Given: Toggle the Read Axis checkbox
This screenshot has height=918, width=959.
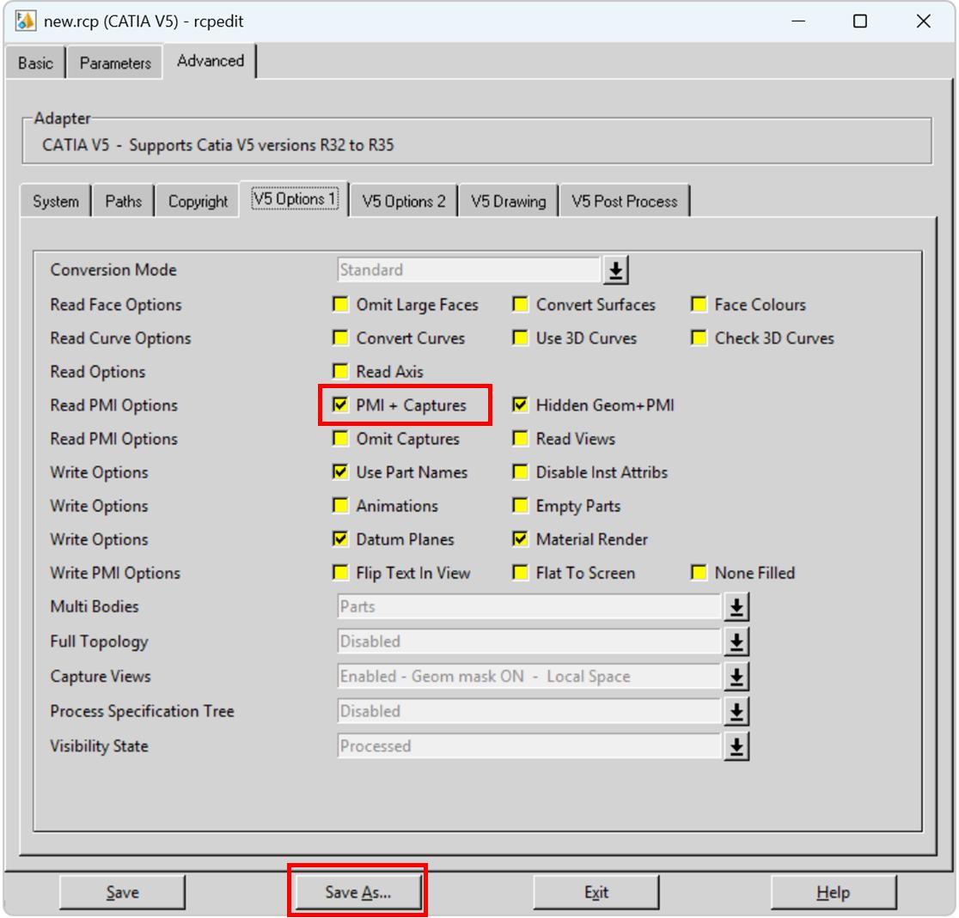Looking at the screenshot, I should [340, 372].
